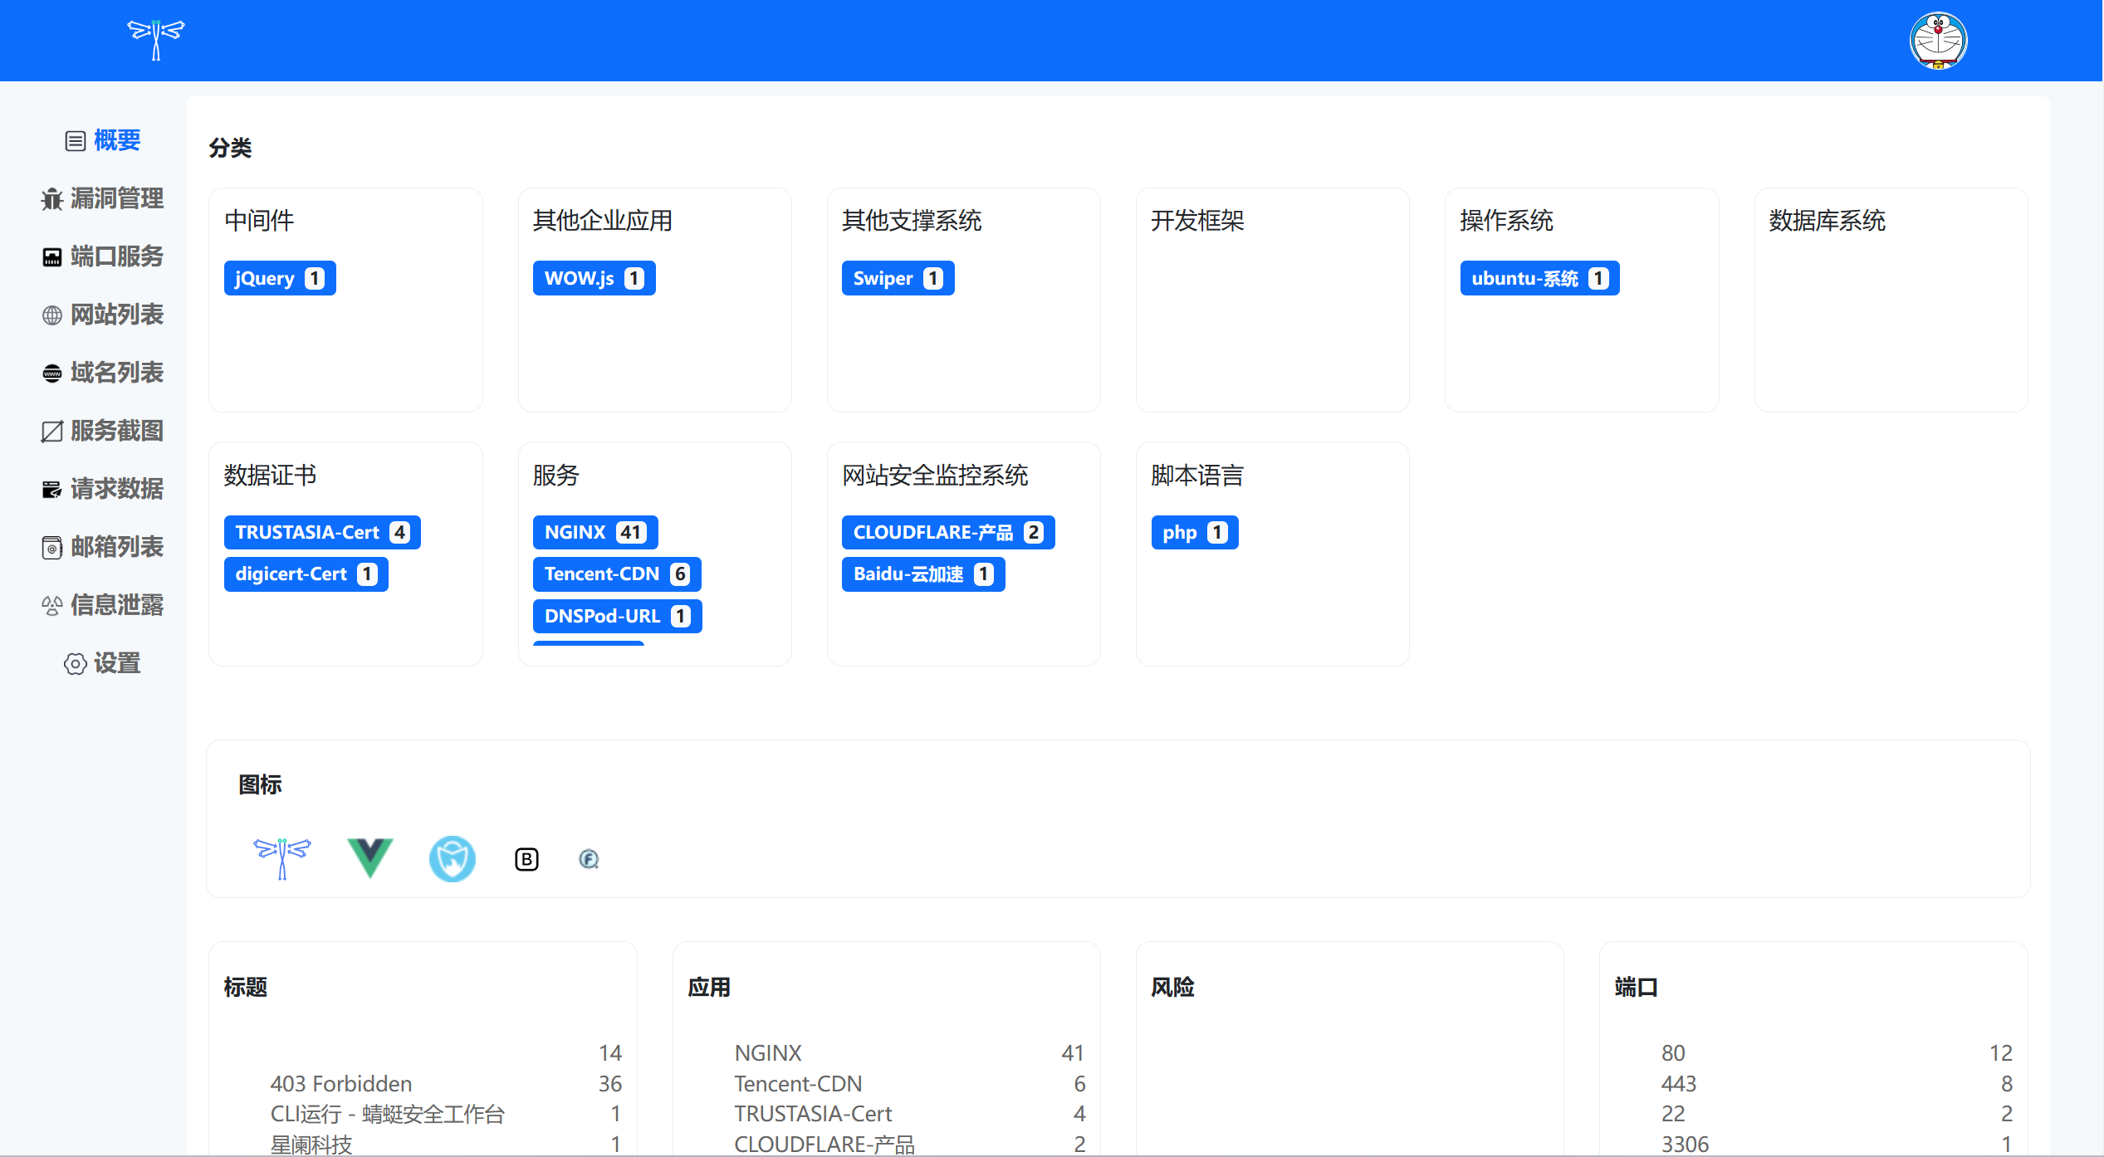This screenshot has height=1157, width=2104.
Task: Open 设置 settings menu entry
Action: (116, 663)
